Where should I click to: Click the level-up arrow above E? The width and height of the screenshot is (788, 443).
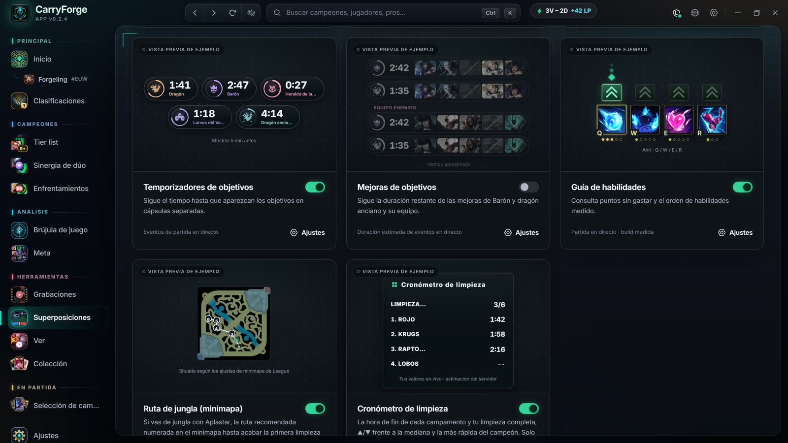(679, 93)
